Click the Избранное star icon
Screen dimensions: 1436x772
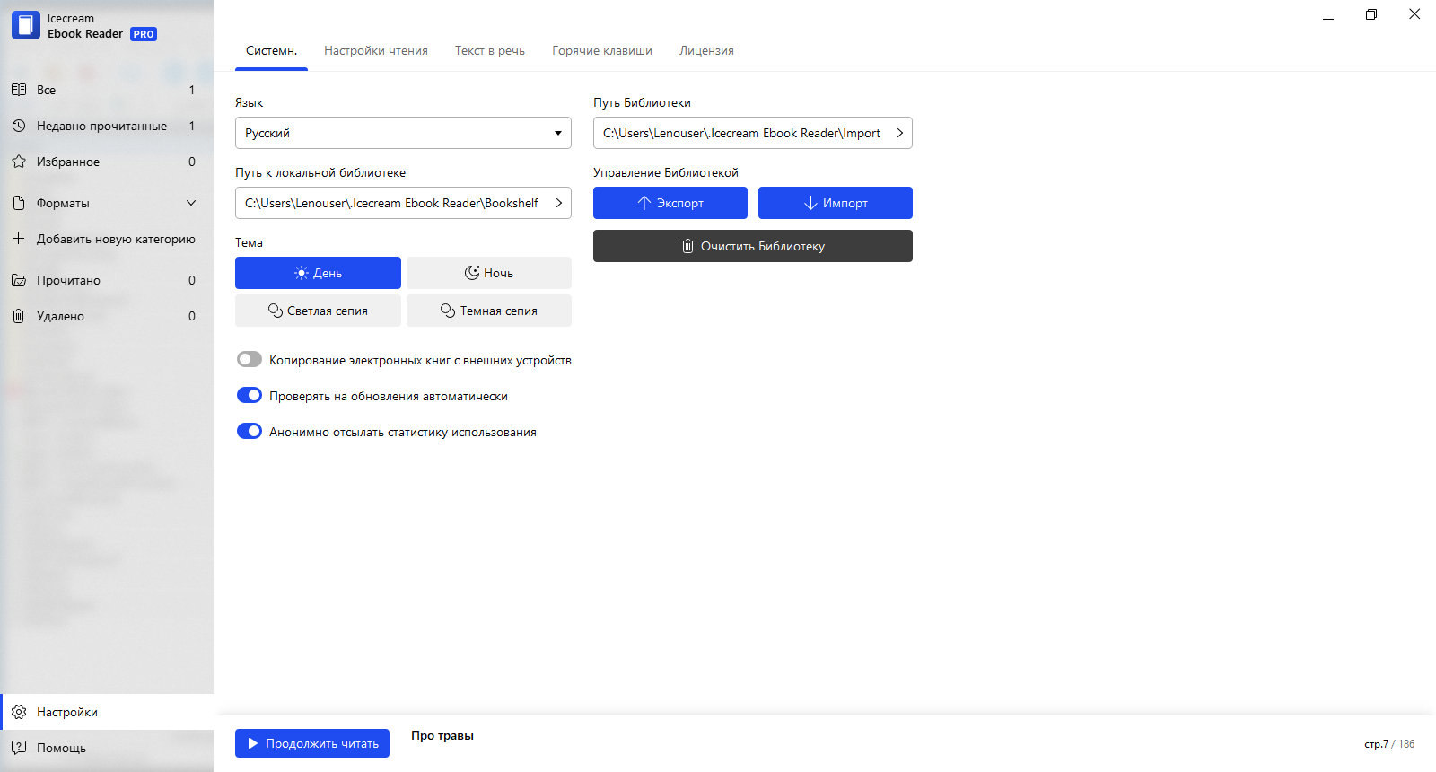click(19, 162)
